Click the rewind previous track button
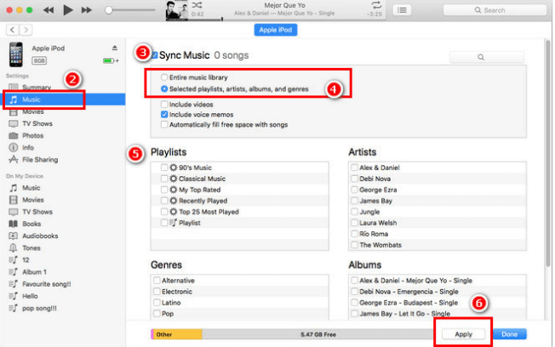The image size is (555, 347). [x=49, y=10]
